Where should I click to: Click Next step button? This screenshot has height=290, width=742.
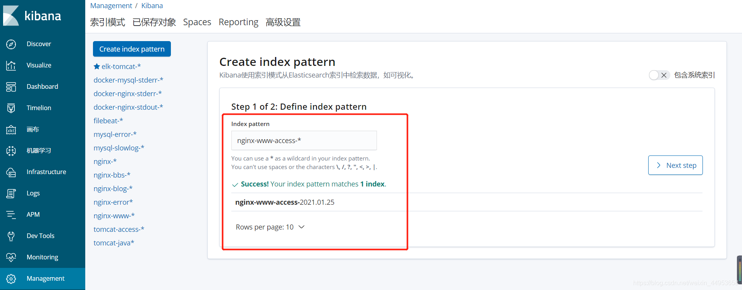tap(675, 165)
